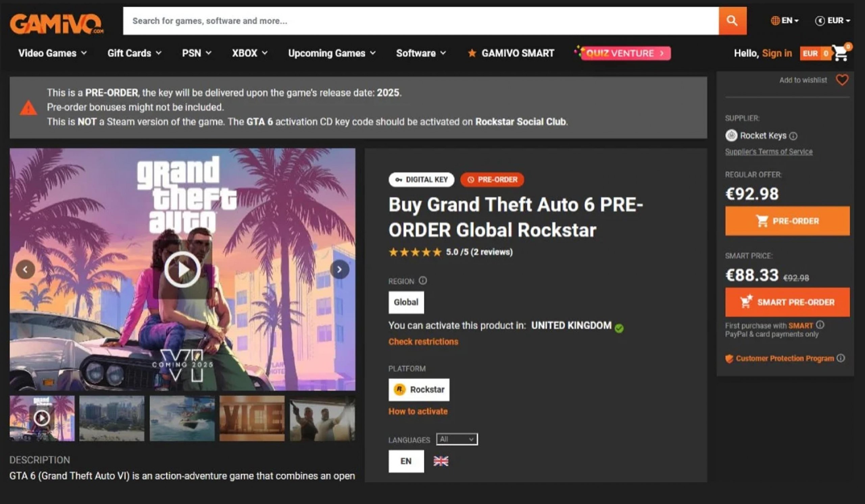The image size is (865, 504).
Task: Select the Rockstar platform option
Action: pyautogui.click(x=419, y=390)
